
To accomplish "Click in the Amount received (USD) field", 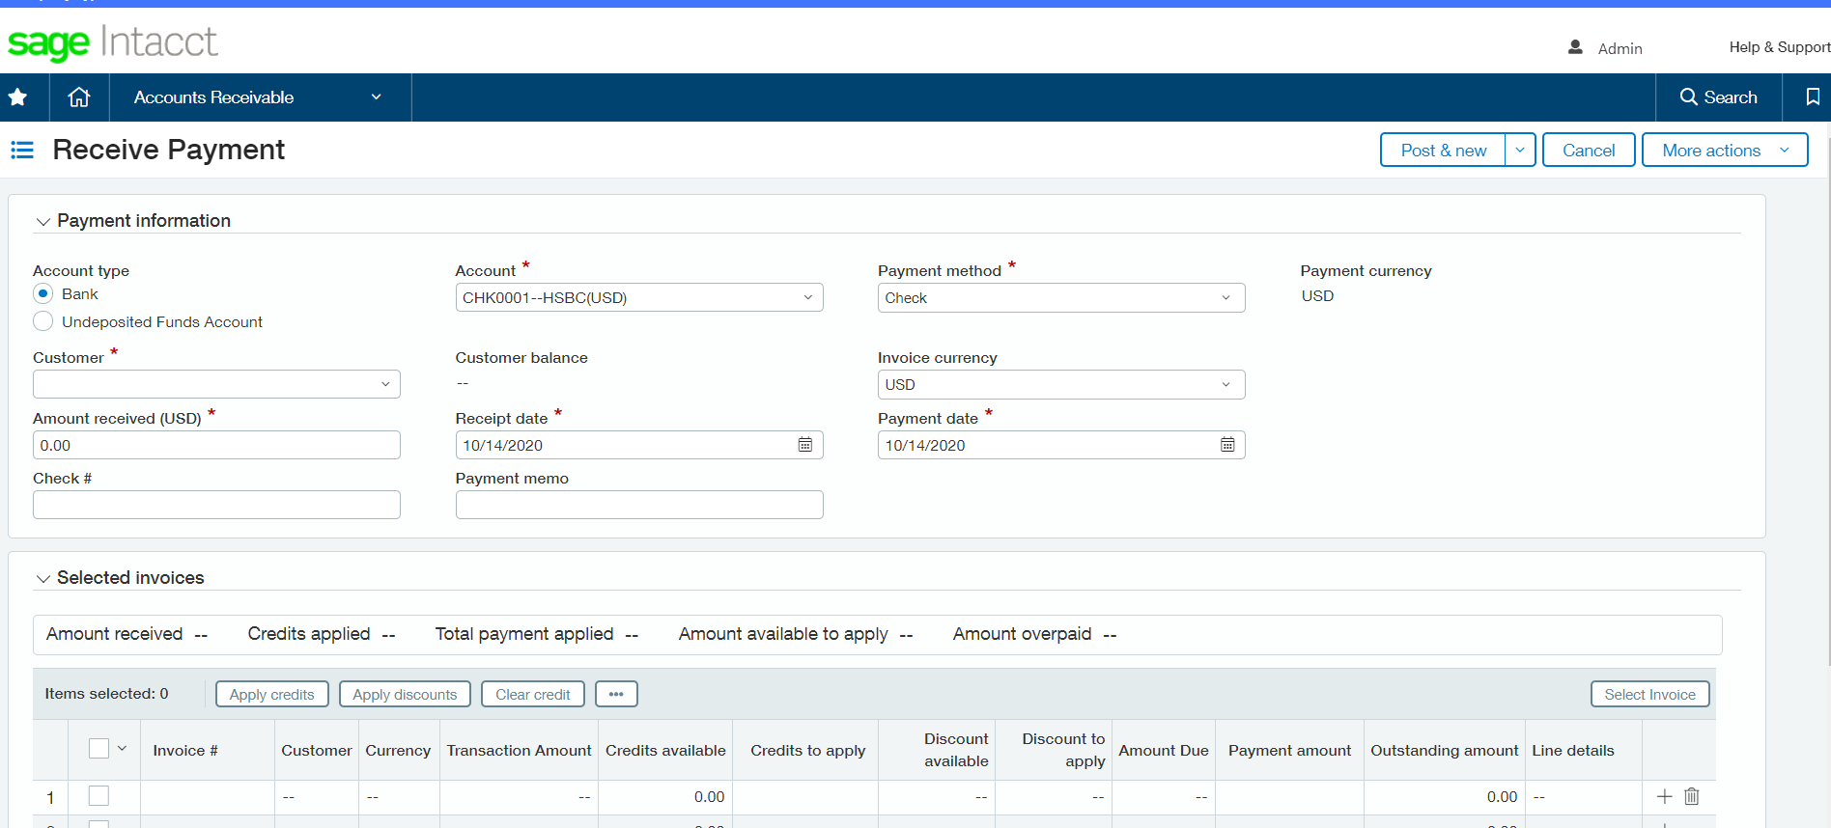I will click(216, 445).
